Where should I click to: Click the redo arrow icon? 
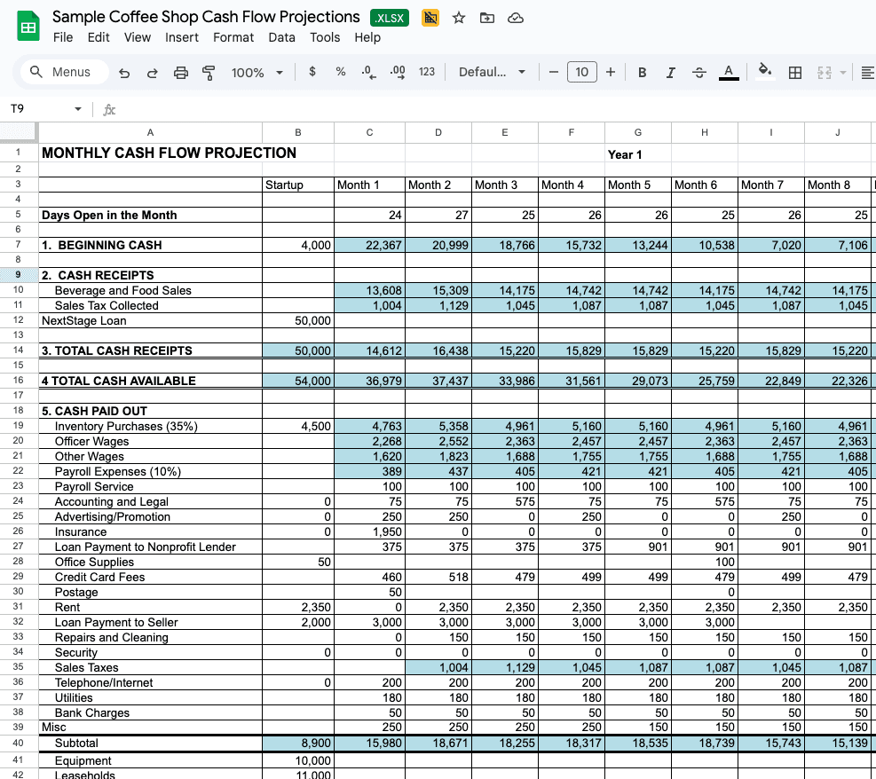coord(152,73)
